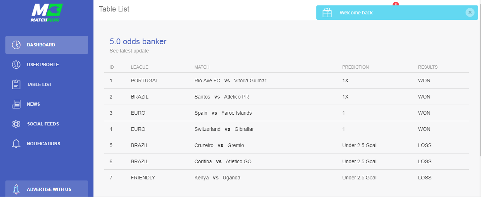Open the Dashboard menu item
Viewport: 481px width, 197px height.
(47, 45)
